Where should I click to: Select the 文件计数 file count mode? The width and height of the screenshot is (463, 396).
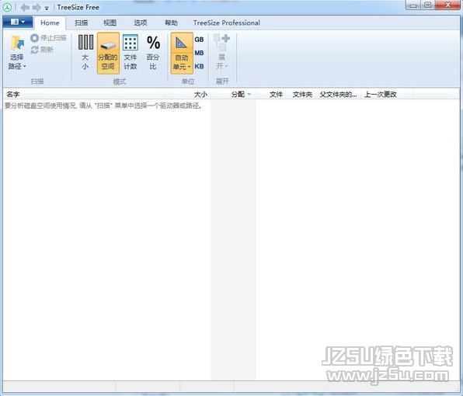coord(131,53)
